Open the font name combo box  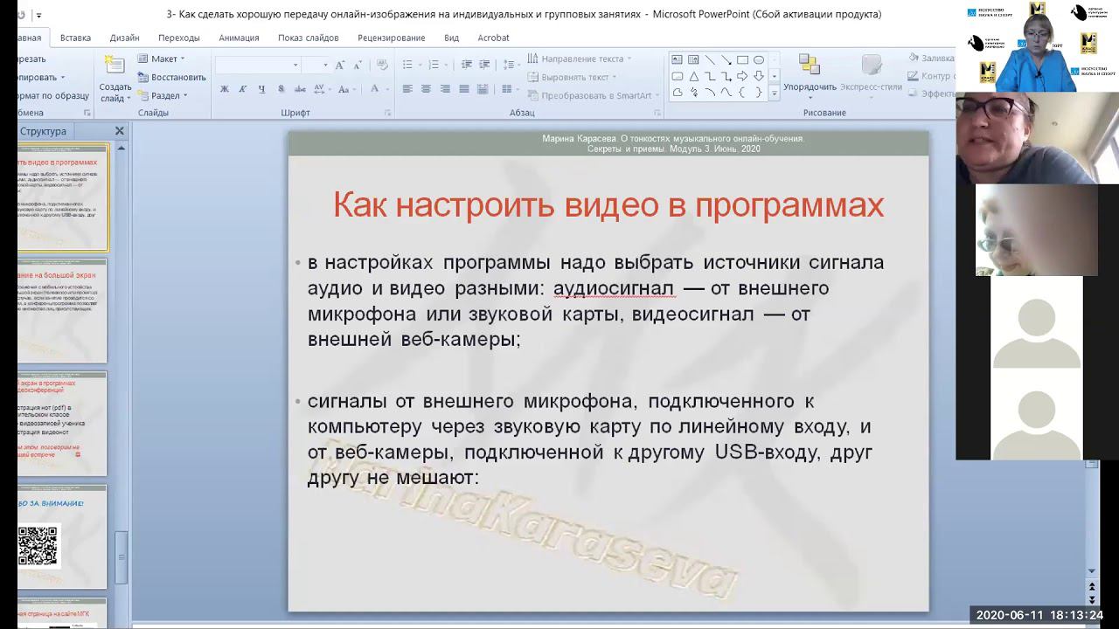(258, 65)
